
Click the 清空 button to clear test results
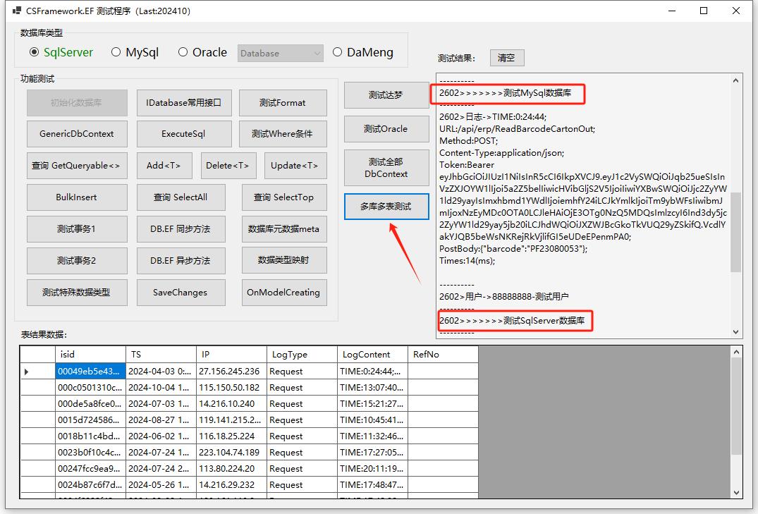pyautogui.click(x=506, y=57)
